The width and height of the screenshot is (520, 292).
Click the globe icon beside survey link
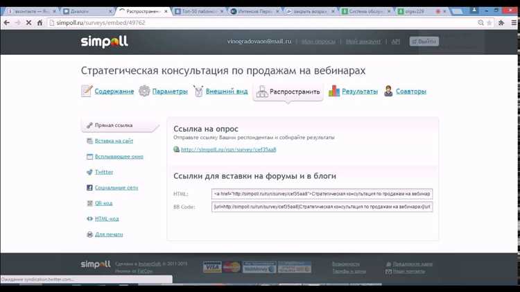pyautogui.click(x=176, y=149)
